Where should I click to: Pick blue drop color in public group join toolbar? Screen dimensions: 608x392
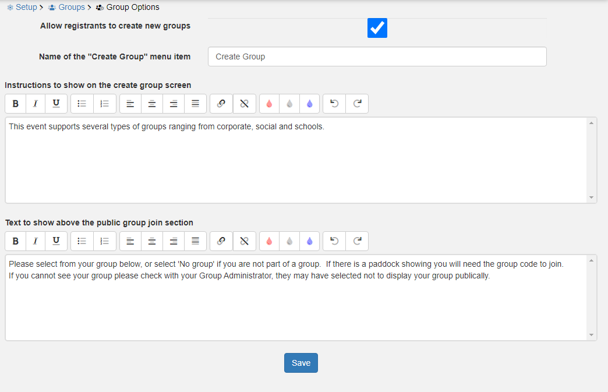click(x=309, y=241)
